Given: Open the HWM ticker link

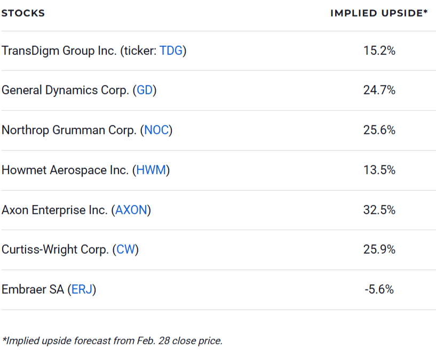Looking at the screenshot, I should coord(153,170).
